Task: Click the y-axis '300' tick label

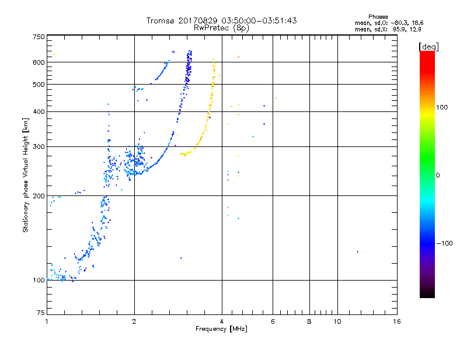Action: (x=39, y=147)
